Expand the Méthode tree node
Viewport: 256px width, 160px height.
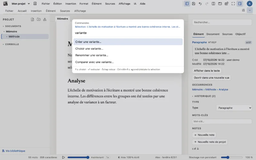coord(7,36)
